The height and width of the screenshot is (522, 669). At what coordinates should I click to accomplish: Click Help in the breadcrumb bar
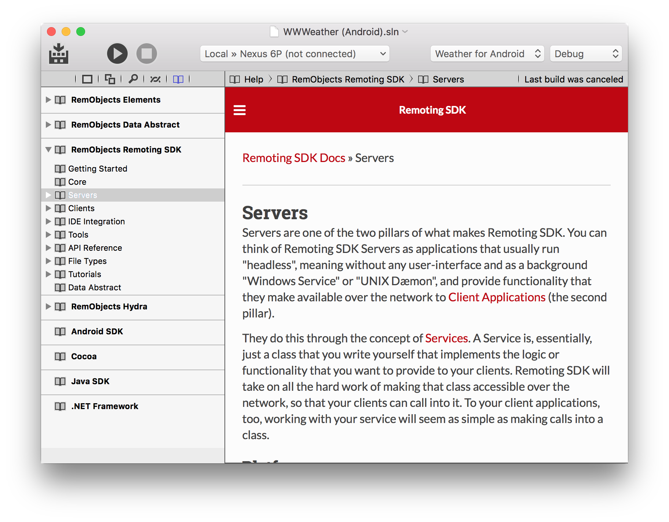tap(254, 80)
